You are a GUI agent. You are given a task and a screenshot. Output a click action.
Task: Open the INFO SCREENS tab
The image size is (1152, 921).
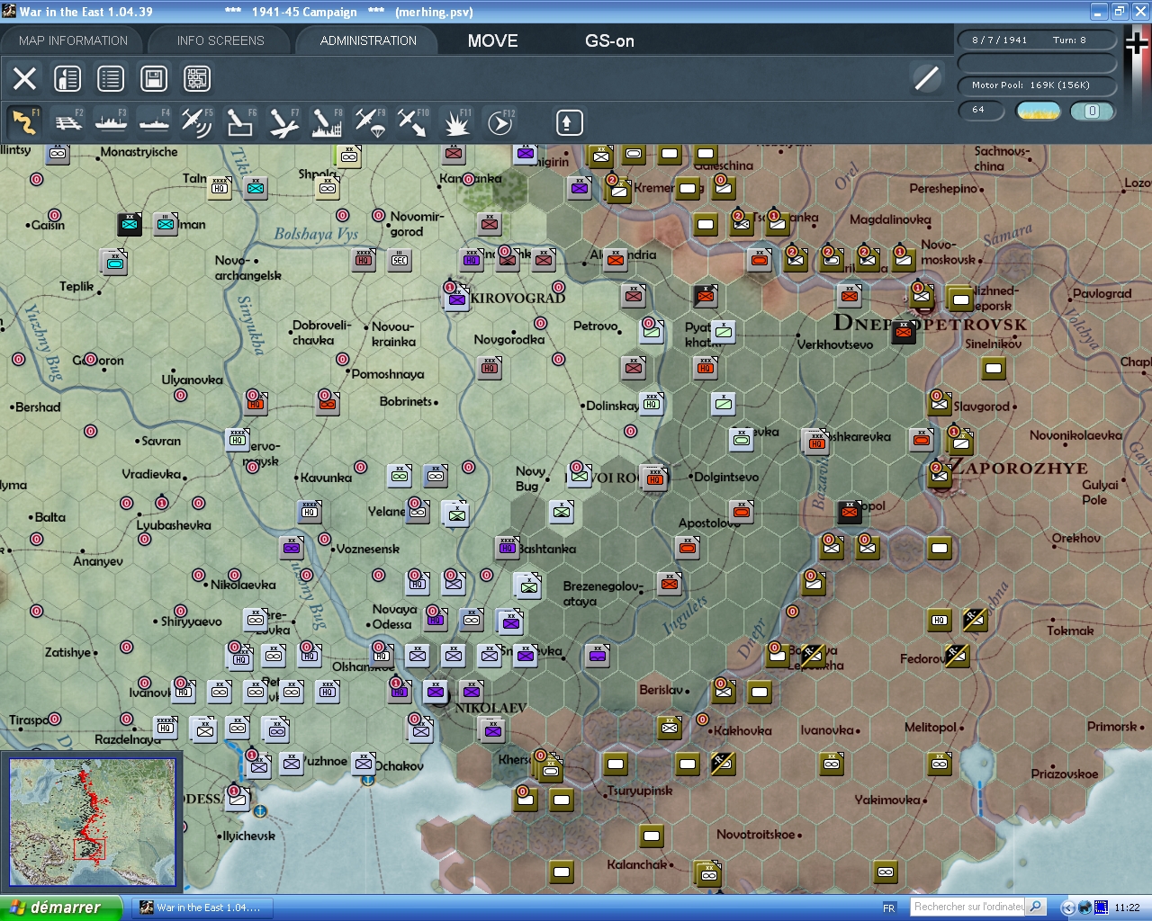pos(220,40)
